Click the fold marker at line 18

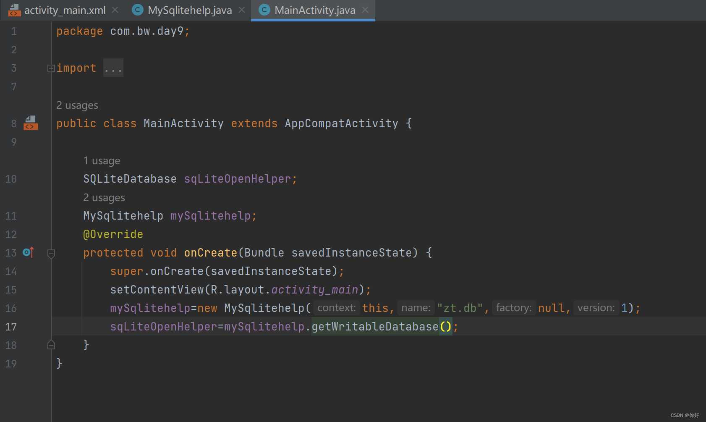point(51,345)
